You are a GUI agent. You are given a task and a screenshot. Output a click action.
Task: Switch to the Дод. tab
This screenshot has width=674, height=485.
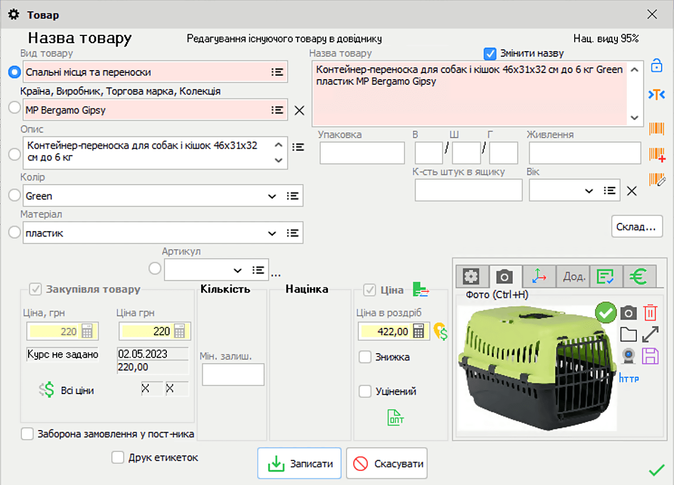click(573, 276)
